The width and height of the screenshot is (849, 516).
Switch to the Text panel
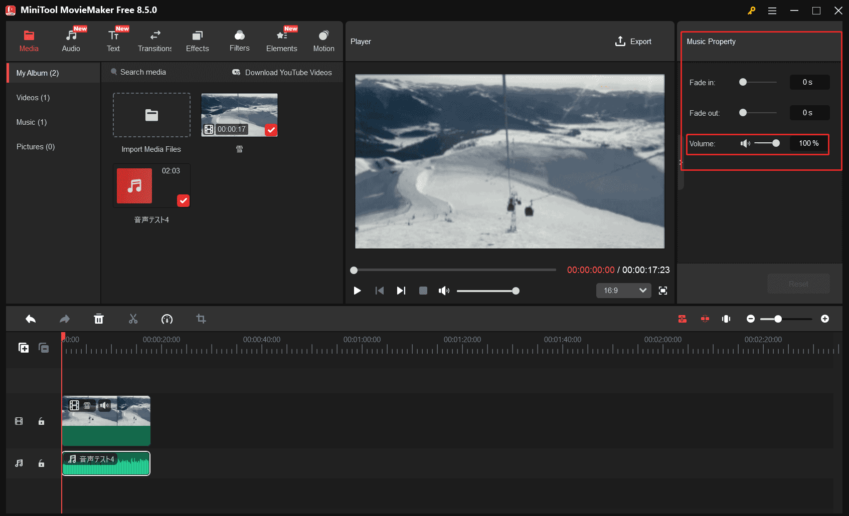pos(113,39)
